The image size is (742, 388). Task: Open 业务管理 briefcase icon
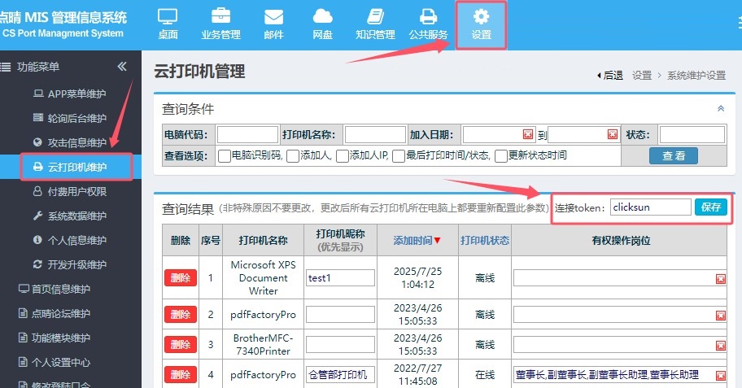220,23
